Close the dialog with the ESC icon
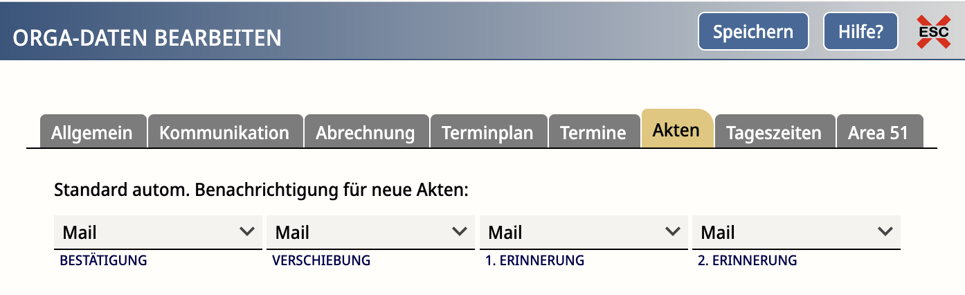Image resolution: width=965 pixels, height=295 pixels. click(x=933, y=32)
